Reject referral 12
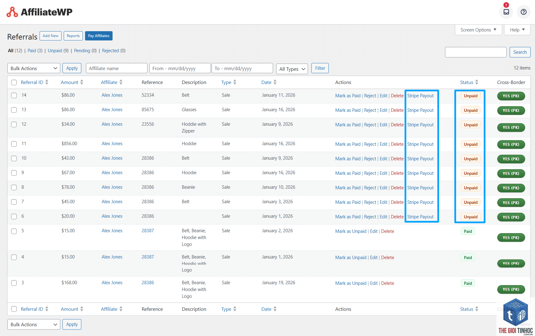The image size is (535, 336). click(370, 125)
